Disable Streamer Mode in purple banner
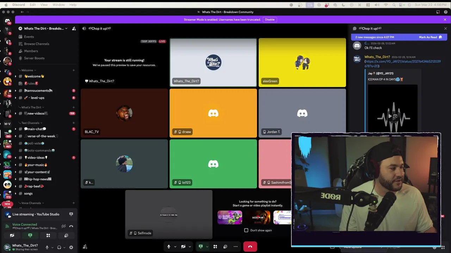Image resolution: width=451 pixels, height=253 pixels. [x=270, y=20]
